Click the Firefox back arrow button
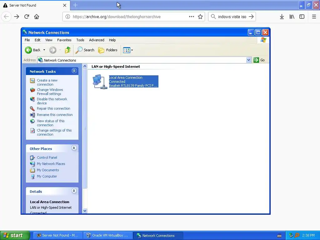The width and height of the screenshot is (320, 240). pos(6,17)
